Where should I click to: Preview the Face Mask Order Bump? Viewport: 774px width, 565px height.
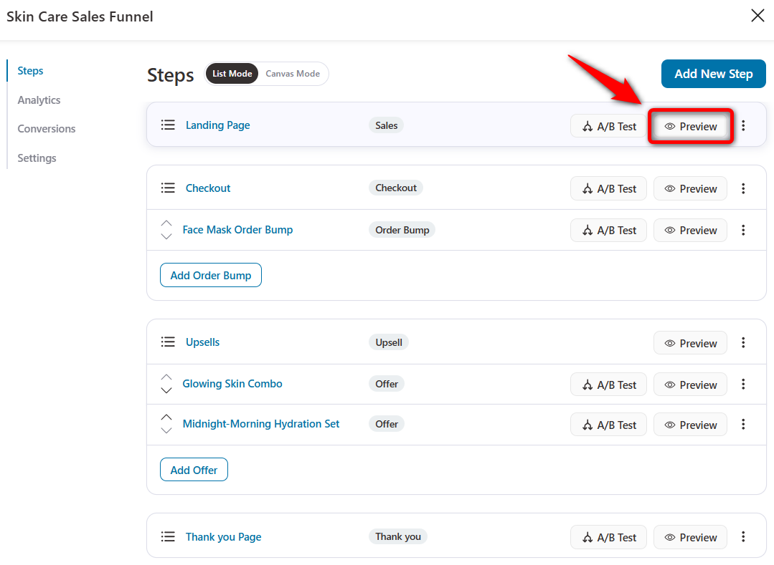click(690, 230)
